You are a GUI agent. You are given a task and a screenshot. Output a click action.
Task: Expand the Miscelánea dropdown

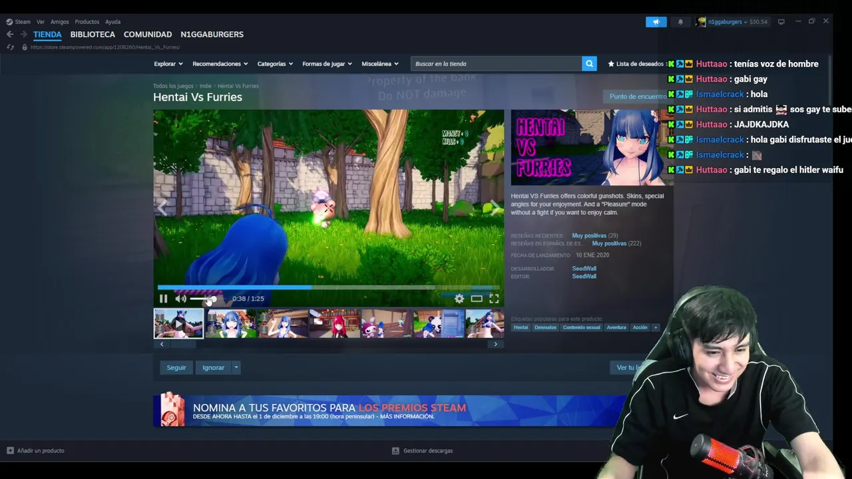pos(380,64)
